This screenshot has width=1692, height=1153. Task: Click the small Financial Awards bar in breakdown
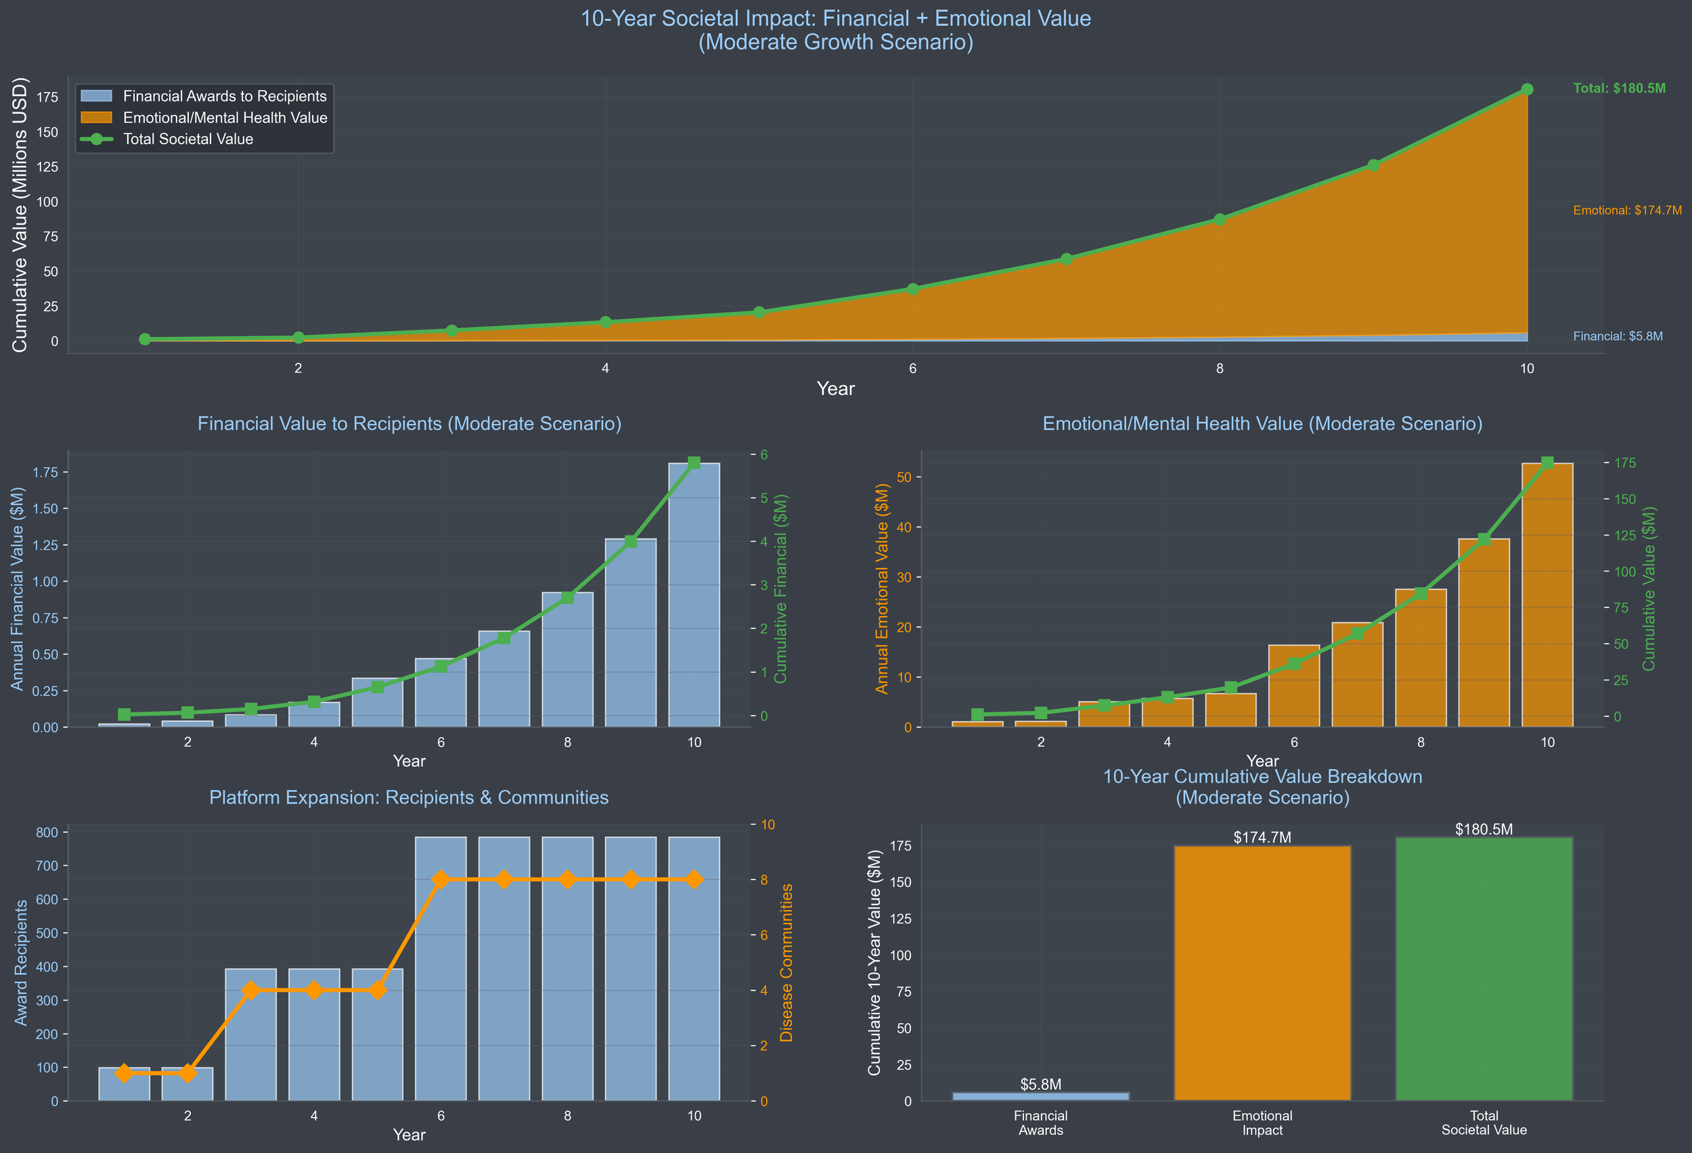tap(1040, 1096)
